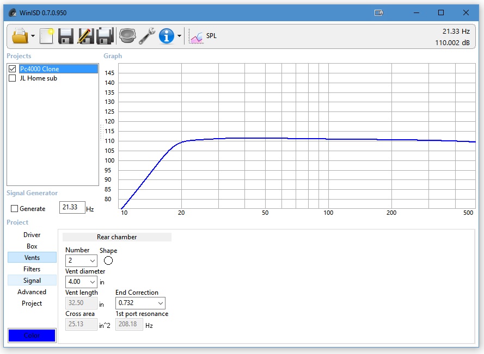Screen dimensions: 484x354
Task: Switch to the Driver tab
Action: 32,235
